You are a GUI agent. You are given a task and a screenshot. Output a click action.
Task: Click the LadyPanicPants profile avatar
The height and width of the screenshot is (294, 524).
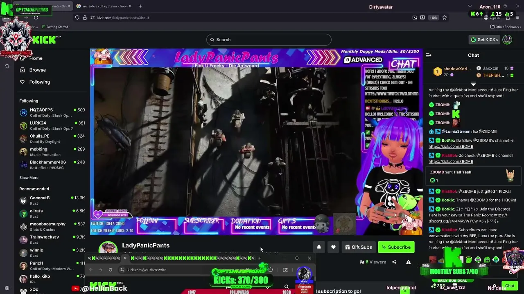click(108, 248)
